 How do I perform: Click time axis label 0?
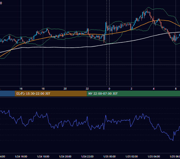(x=109, y=89)
